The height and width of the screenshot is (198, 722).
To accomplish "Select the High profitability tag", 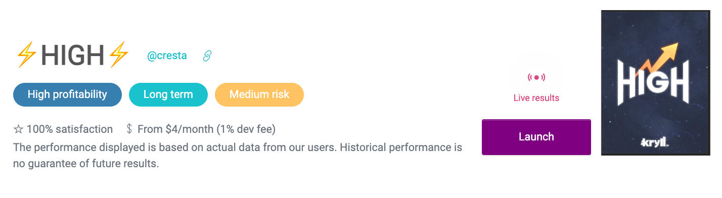I will point(67,94).
